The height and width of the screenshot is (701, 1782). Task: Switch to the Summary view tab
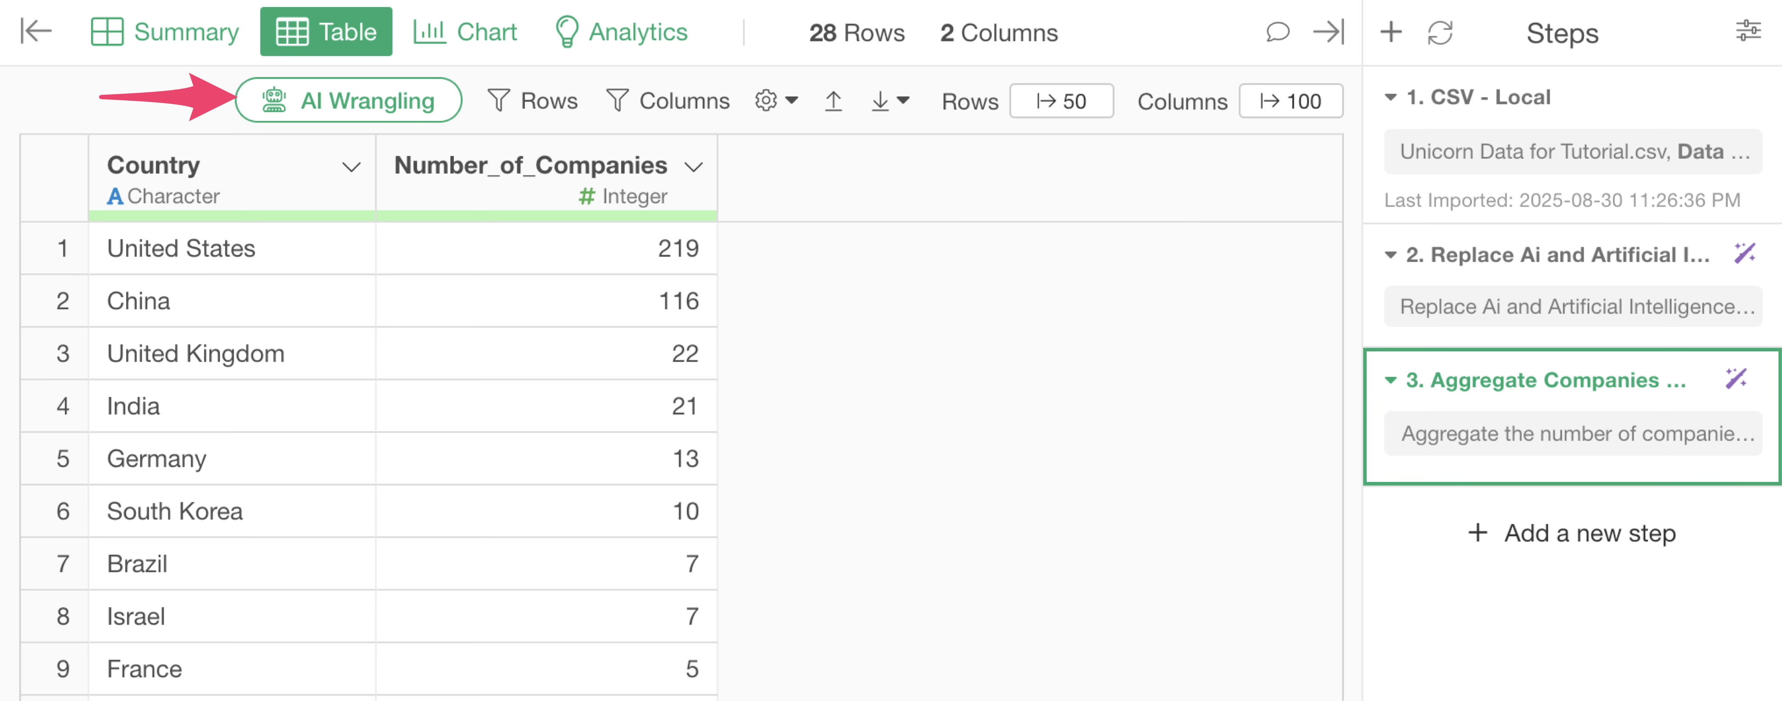165,32
